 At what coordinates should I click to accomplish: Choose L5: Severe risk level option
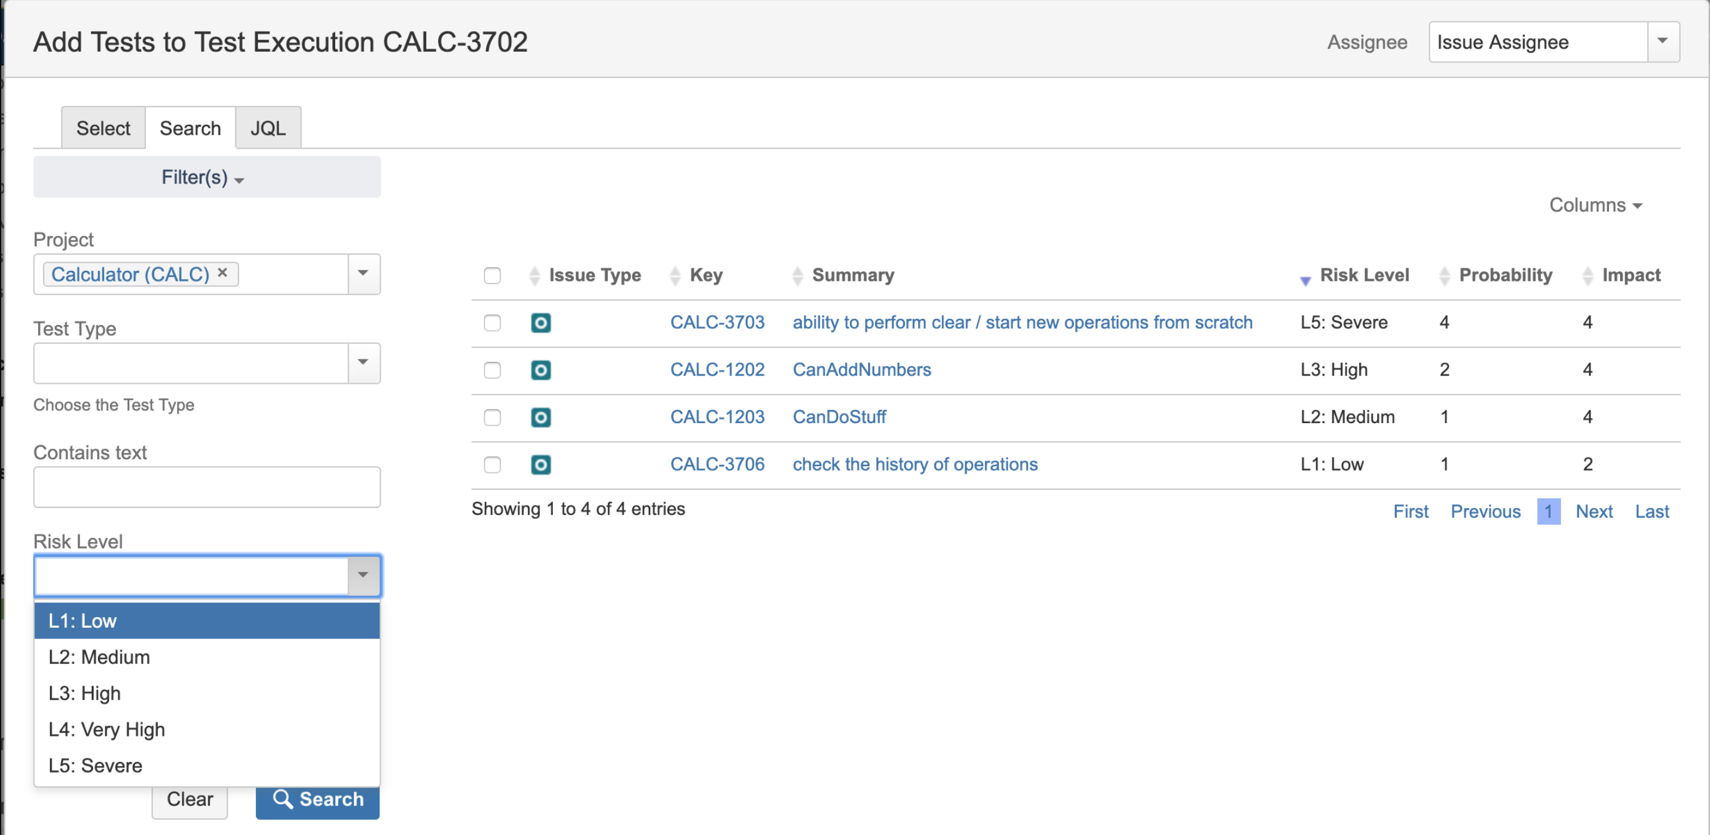pos(207,765)
